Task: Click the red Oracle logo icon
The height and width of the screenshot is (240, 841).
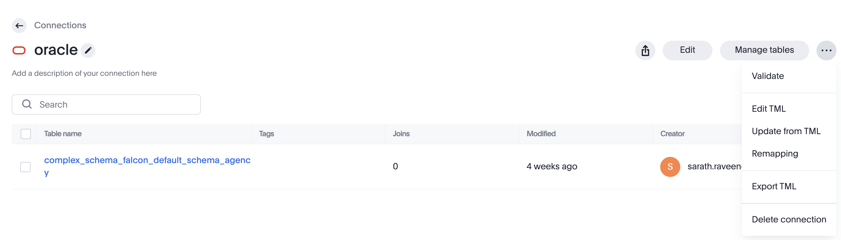Action: (19, 50)
